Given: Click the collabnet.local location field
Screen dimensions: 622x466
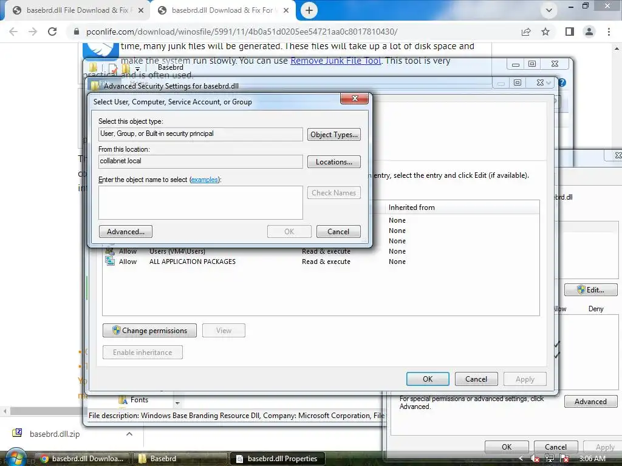Looking at the screenshot, I should (200, 161).
